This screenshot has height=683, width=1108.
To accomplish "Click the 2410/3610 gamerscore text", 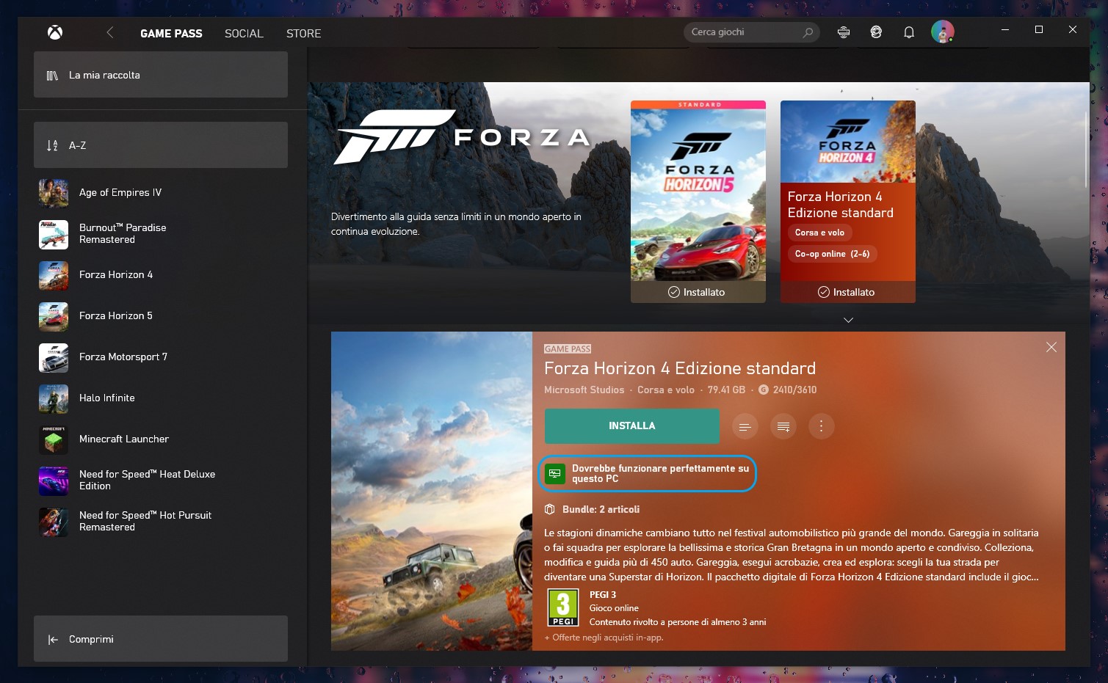I will [x=794, y=390].
